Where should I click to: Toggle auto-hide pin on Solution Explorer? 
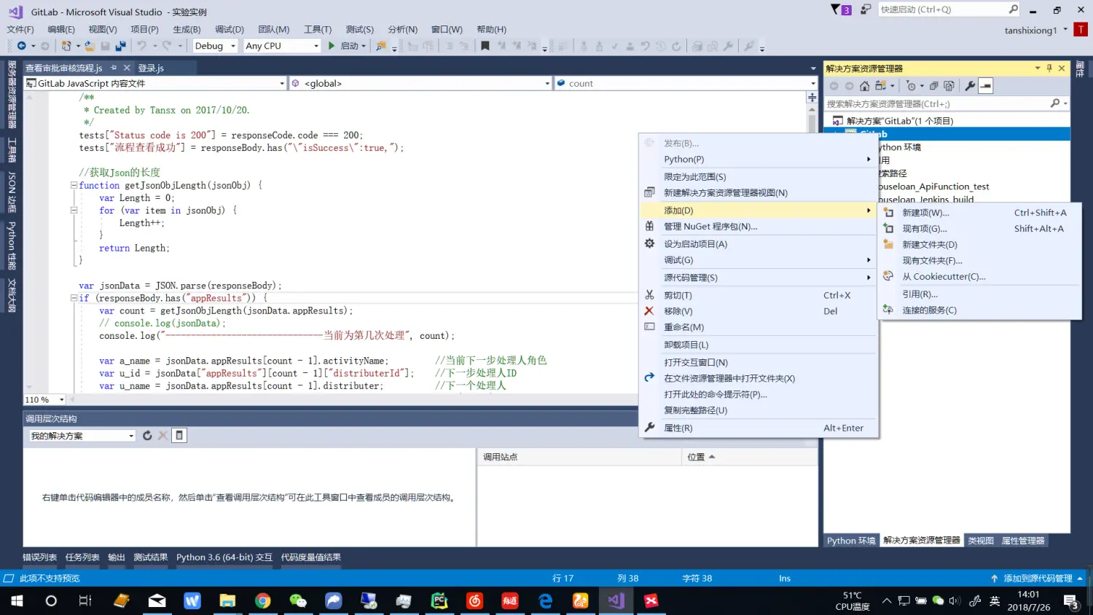[x=1049, y=68]
